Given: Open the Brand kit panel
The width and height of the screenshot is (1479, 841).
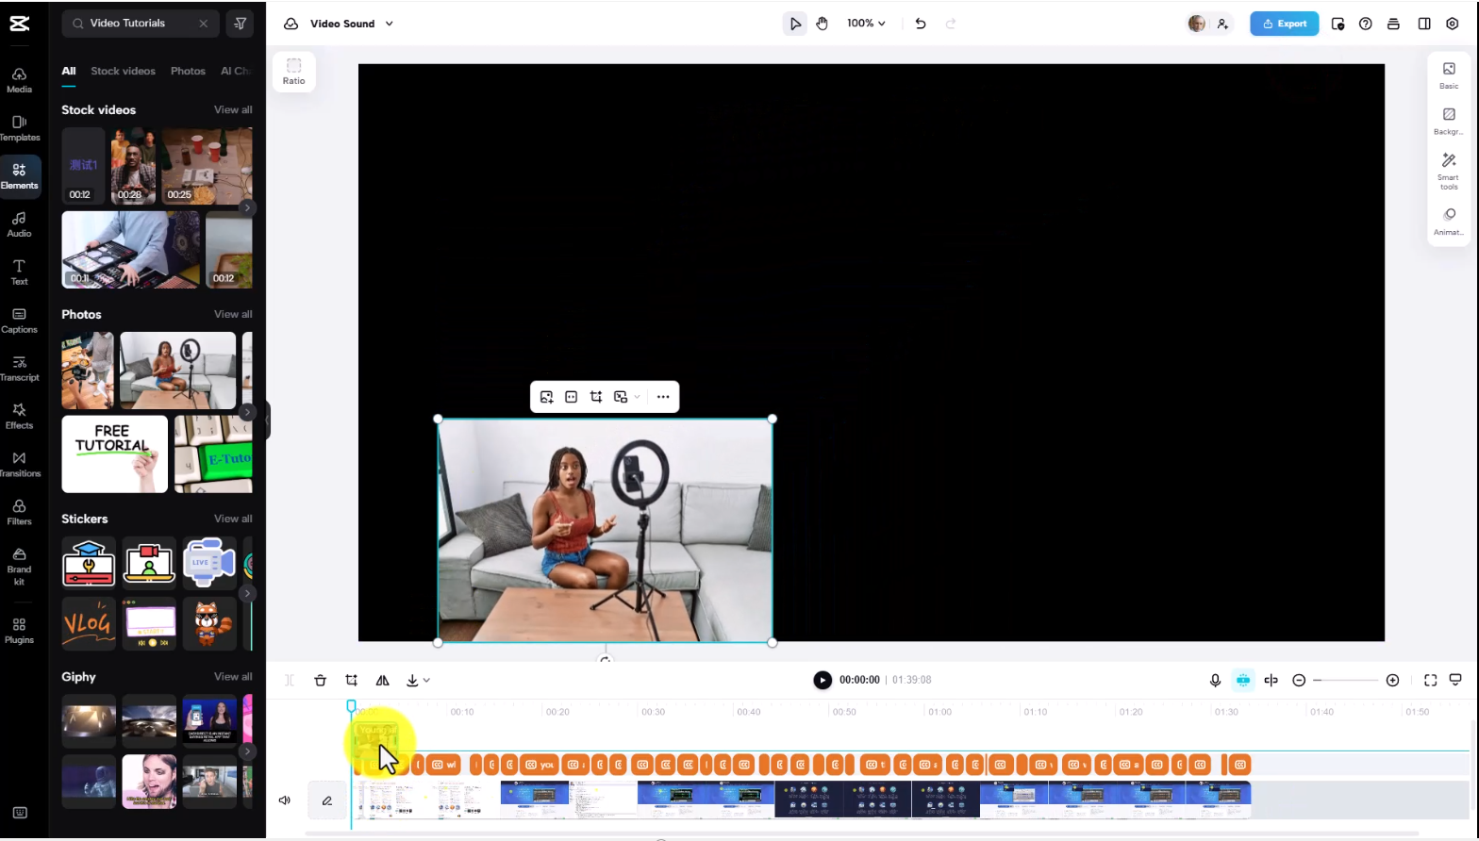Looking at the screenshot, I should pyautogui.click(x=19, y=567).
